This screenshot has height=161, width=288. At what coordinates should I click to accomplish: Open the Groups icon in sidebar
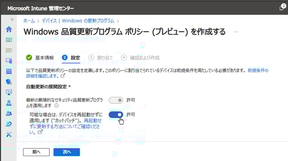(x=9, y=113)
